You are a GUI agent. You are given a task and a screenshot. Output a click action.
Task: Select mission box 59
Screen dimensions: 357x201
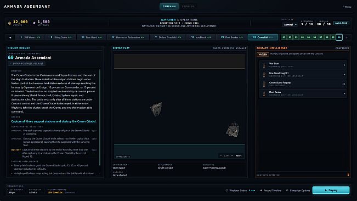point(333,37)
